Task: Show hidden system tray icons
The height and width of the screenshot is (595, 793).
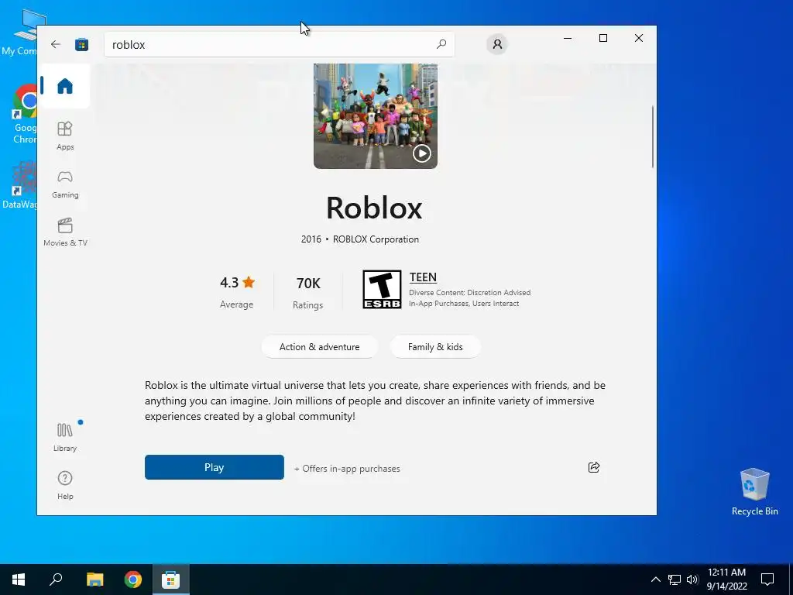Action: pos(655,580)
